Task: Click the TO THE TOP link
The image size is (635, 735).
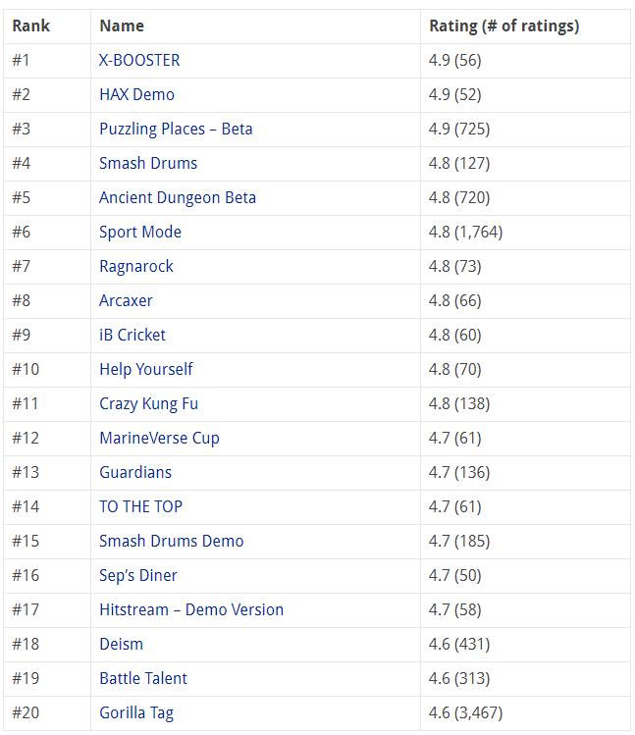Action: (x=140, y=506)
